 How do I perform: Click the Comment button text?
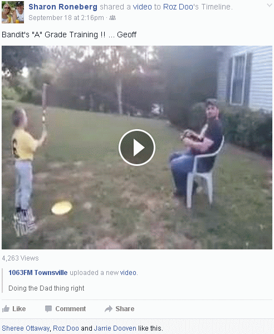click(71, 308)
